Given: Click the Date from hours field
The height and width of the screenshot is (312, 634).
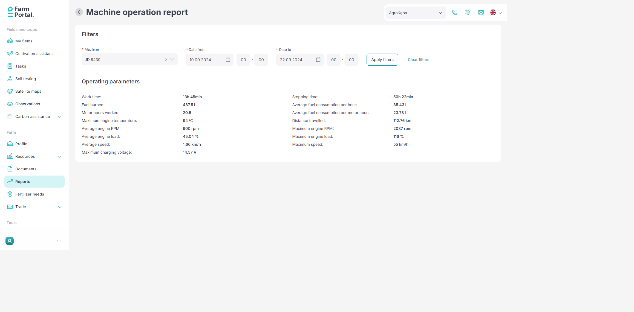Looking at the screenshot, I should click(x=243, y=60).
